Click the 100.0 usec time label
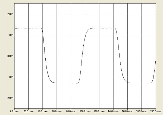163x115 pixels. click(85, 111)
